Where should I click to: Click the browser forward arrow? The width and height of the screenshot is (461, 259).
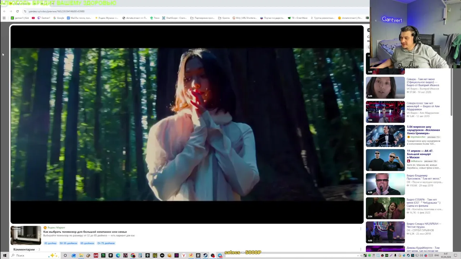click(11, 11)
